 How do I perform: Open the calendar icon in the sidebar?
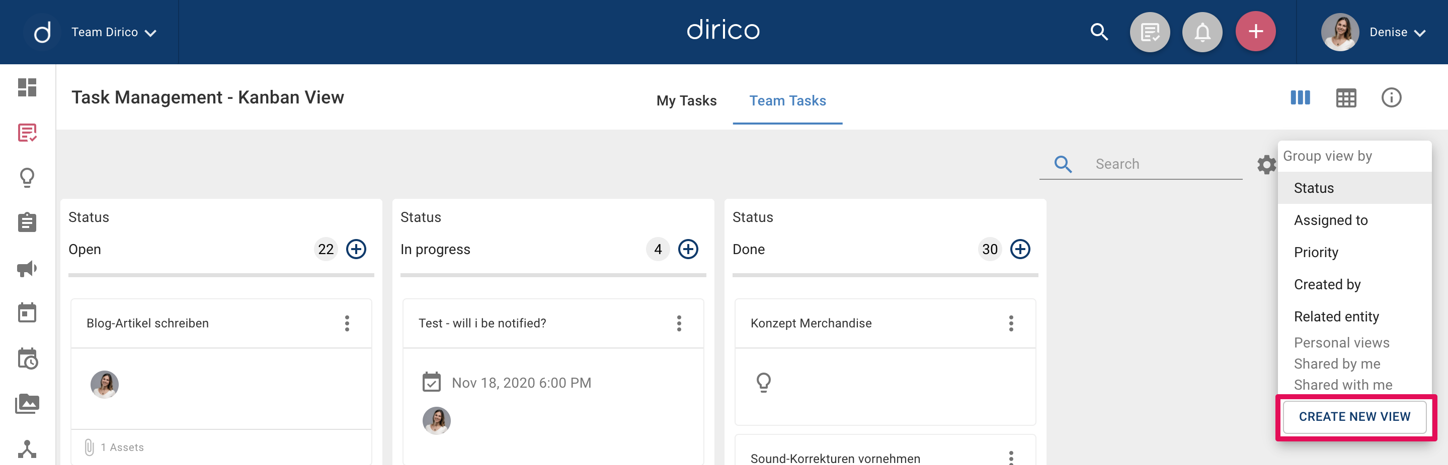pyautogui.click(x=27, y=312)
